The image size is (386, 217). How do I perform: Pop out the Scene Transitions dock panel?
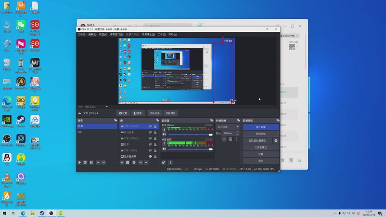click(238, 121)
